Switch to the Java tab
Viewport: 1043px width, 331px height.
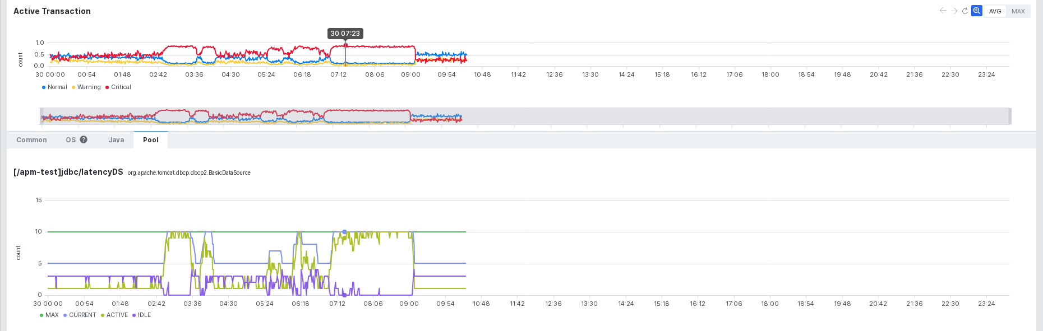[x=116, y=140]
